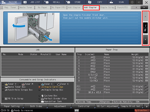The image size is (150, 112).
Task: Open the Paper Setting menu
Action: (x=12, y=106)
